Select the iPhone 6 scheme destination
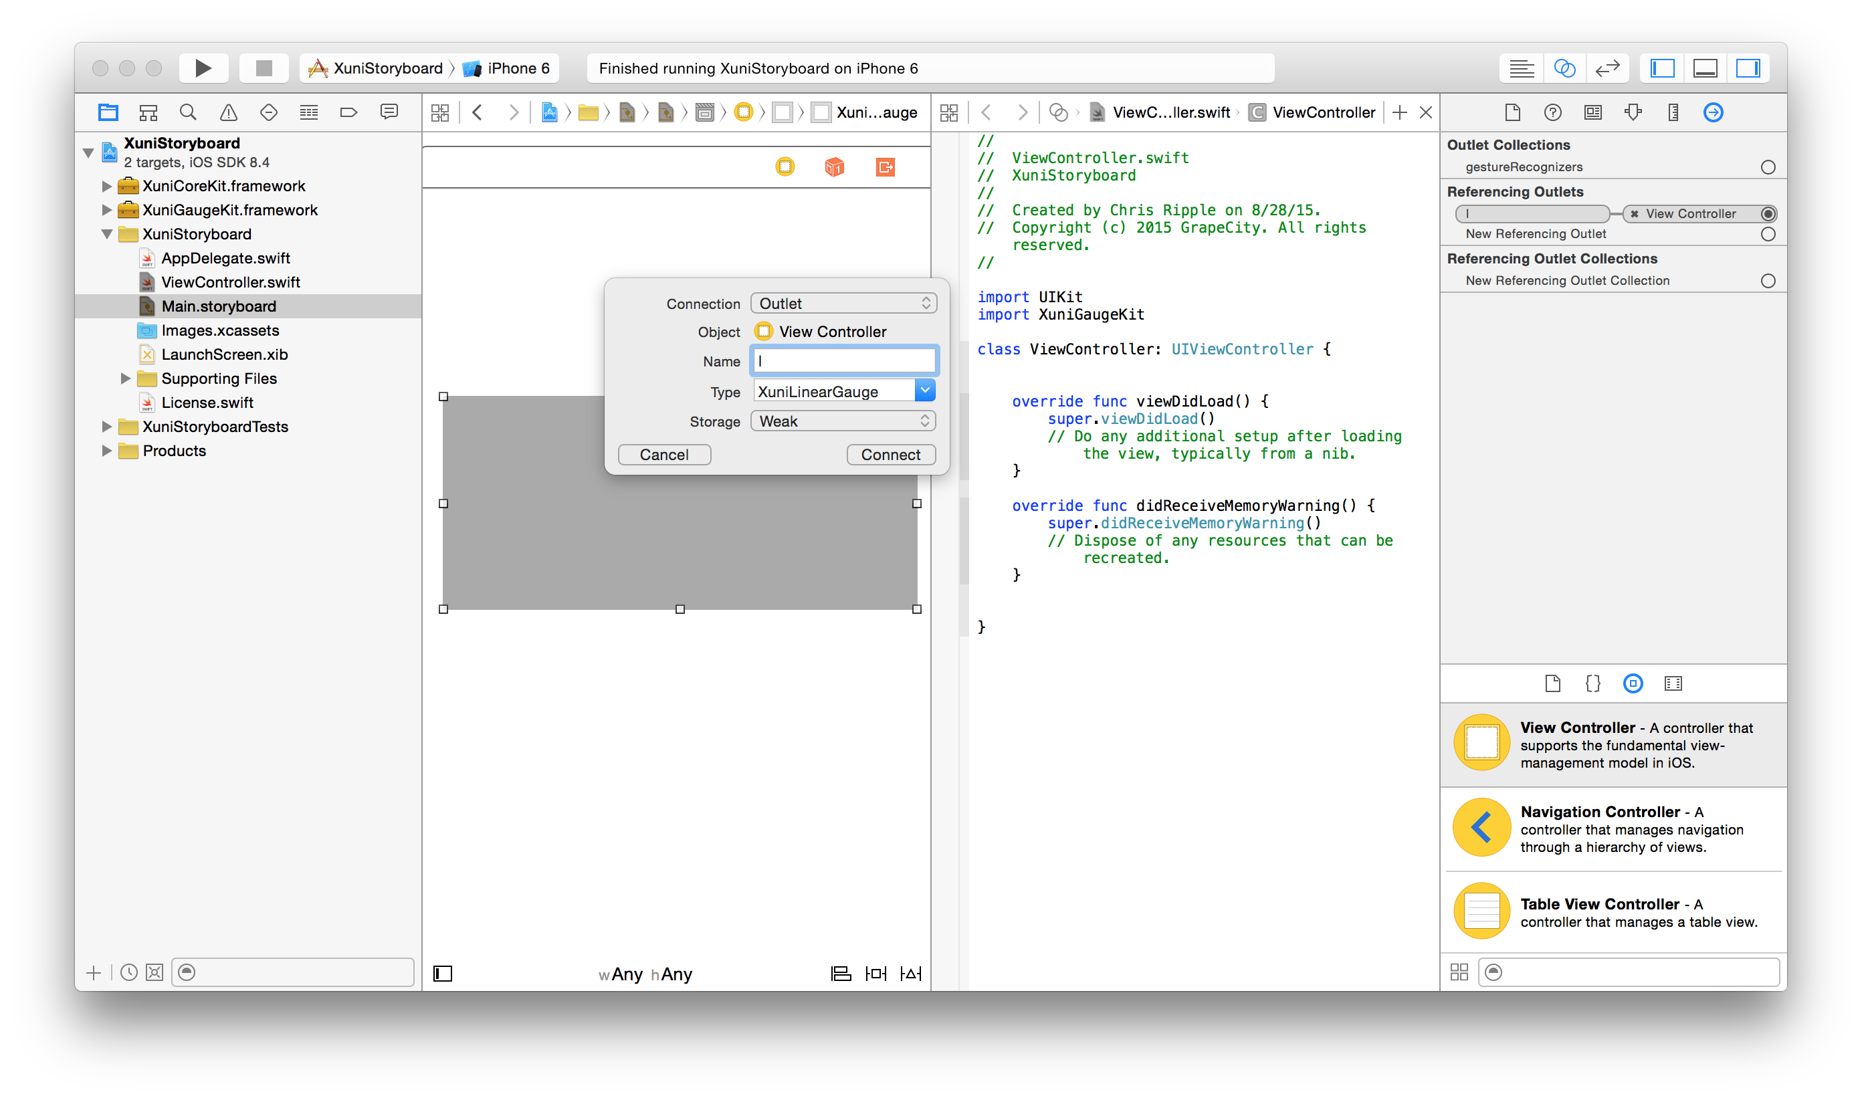Screen dimensions: 1862x1098 (x=517, y=68)
